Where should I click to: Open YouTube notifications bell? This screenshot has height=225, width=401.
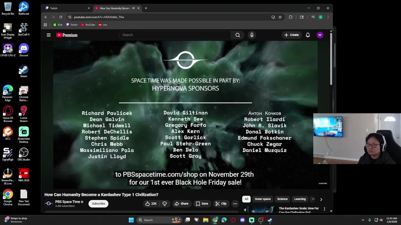pyautogui.click(x=308, y=35)
